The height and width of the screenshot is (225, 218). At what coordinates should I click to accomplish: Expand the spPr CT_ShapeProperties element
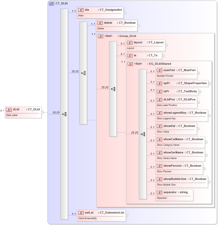(x=209, y=83)
